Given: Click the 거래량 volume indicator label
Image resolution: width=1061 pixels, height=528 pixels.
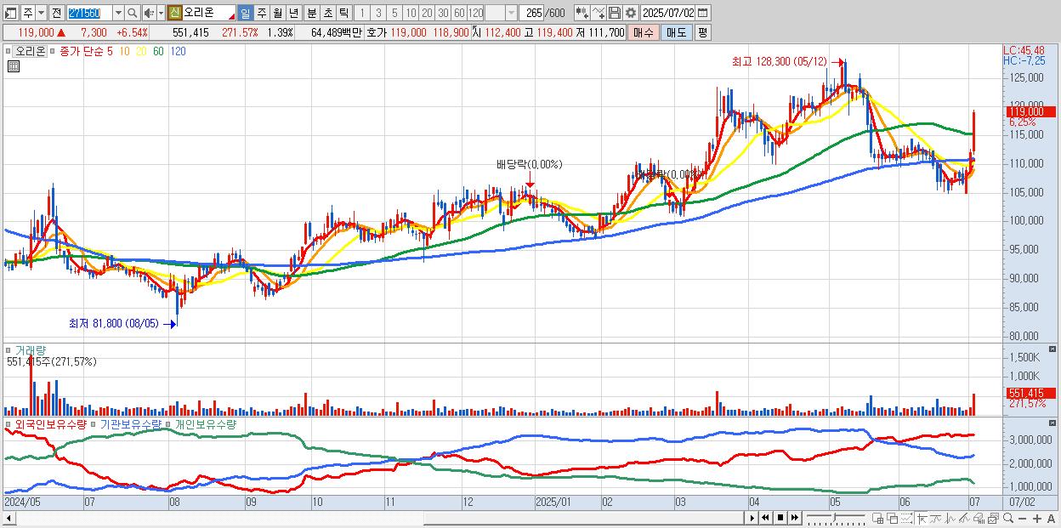Looking at the screenshot, I should [x=31, y=349].
